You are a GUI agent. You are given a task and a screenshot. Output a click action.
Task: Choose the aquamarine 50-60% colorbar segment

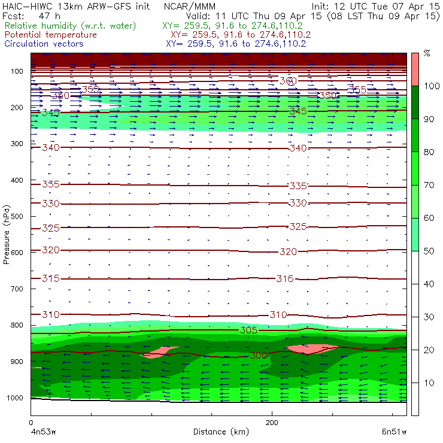[x=415, y=235]
